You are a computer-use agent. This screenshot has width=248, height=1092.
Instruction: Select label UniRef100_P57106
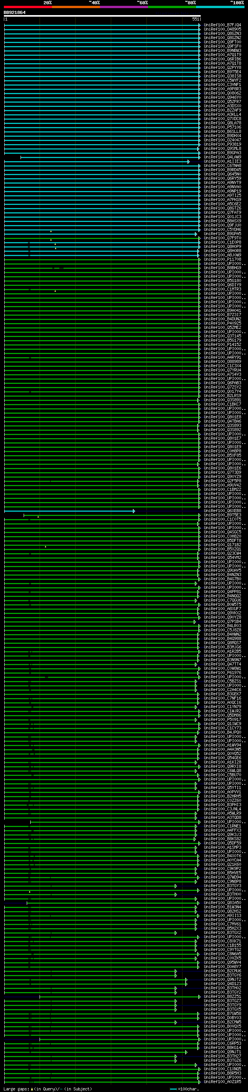222,127
